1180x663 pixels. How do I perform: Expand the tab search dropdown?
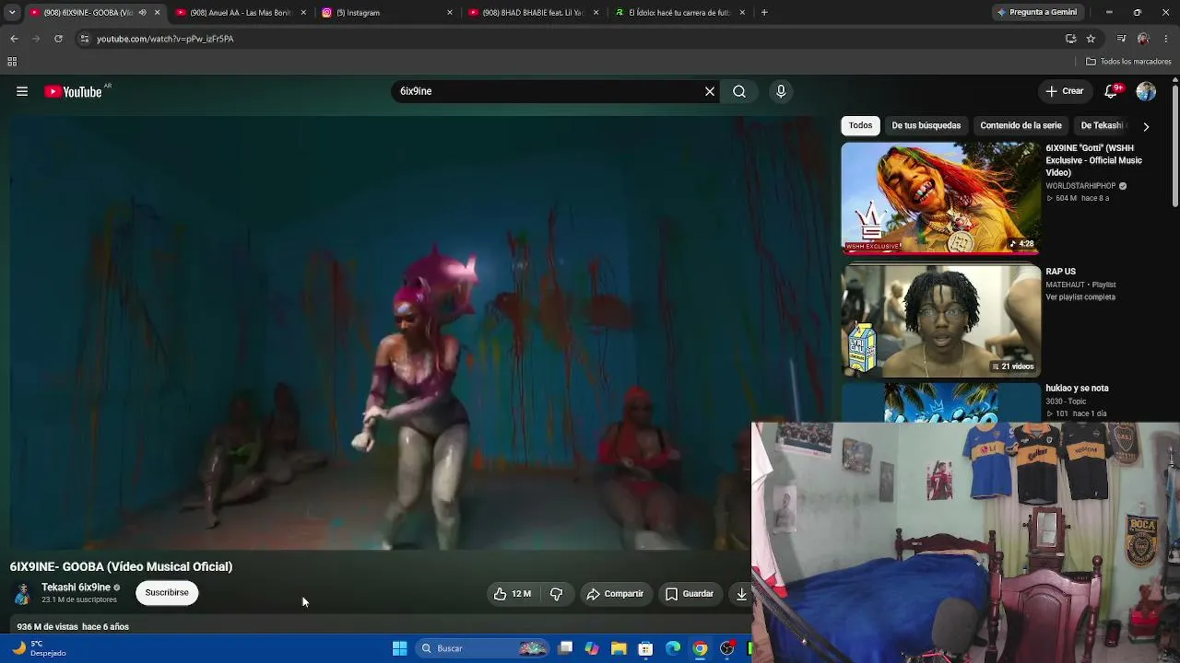(12, 13)
